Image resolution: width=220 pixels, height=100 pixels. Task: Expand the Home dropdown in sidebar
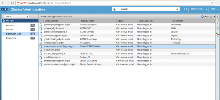(x=28, y=17)
